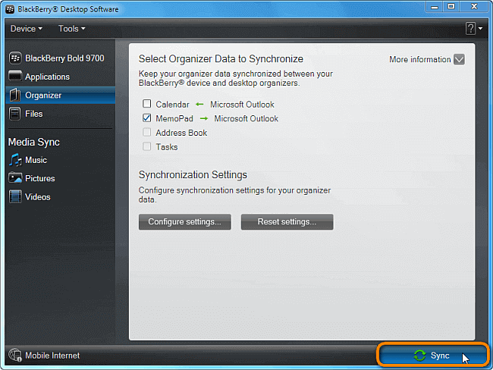
Task: Click the BlackBerry Bold 9700 device icon
Action: 14,58
